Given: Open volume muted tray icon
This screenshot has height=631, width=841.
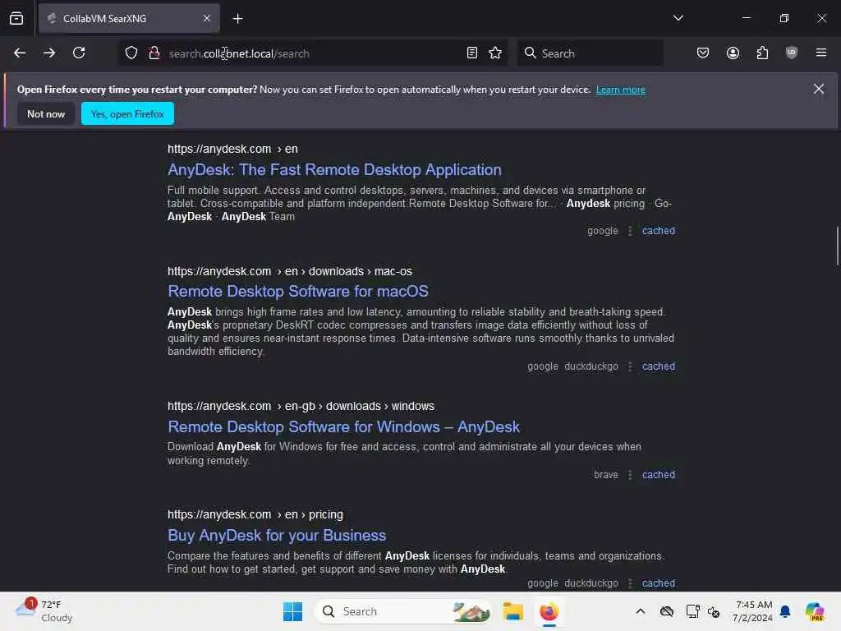Looking at the screenshot, I should 714,611.
